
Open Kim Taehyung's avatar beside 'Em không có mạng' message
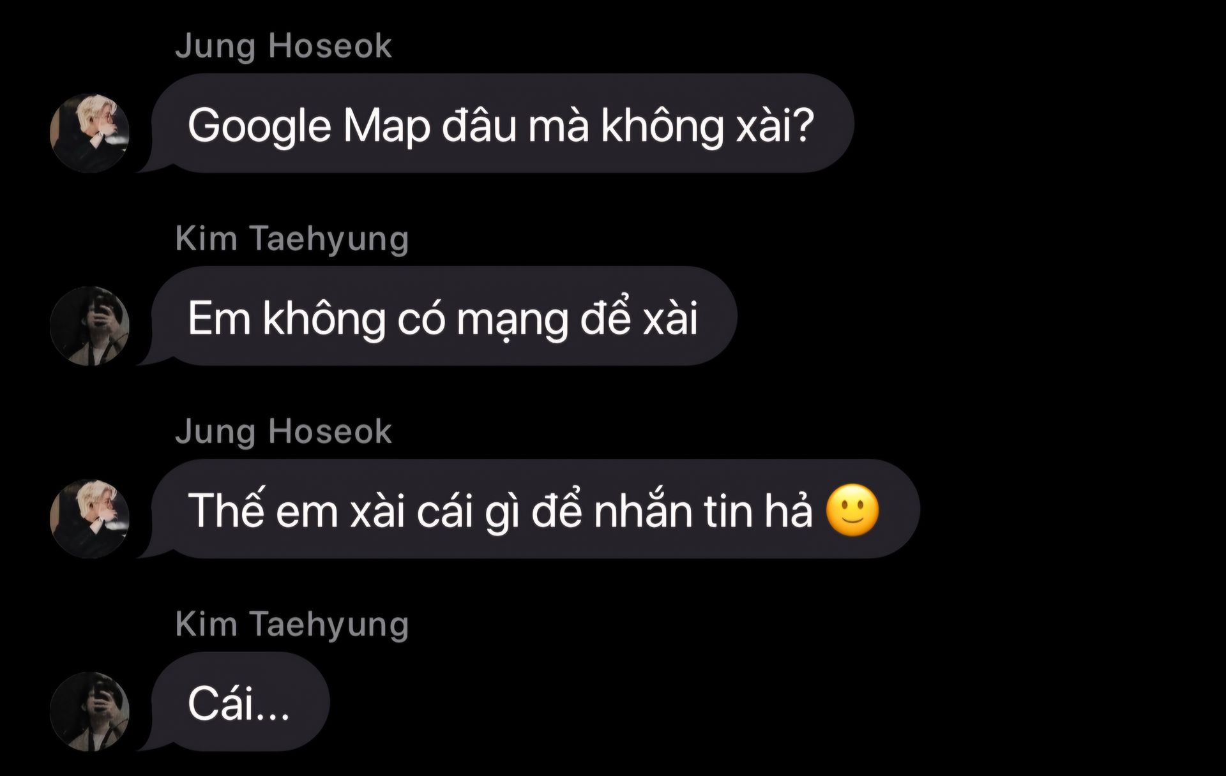click(89, 326)
